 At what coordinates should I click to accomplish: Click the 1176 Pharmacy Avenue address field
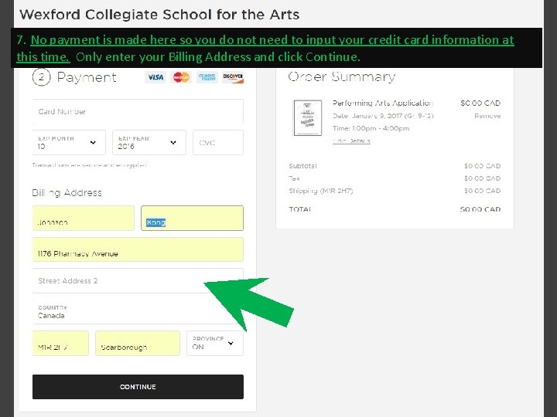138,249
